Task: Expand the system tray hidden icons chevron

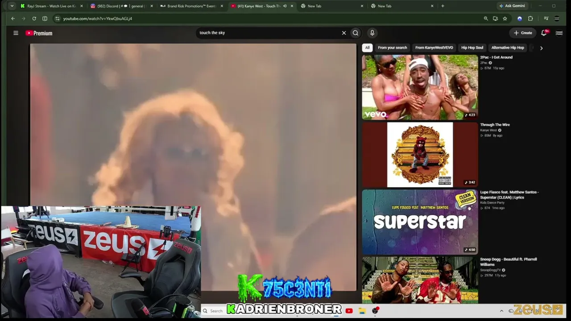Action: [x=501, y=311]
